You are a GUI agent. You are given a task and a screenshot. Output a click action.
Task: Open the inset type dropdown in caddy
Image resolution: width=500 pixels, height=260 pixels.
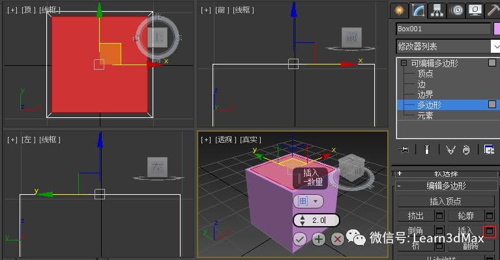point(308,201)
